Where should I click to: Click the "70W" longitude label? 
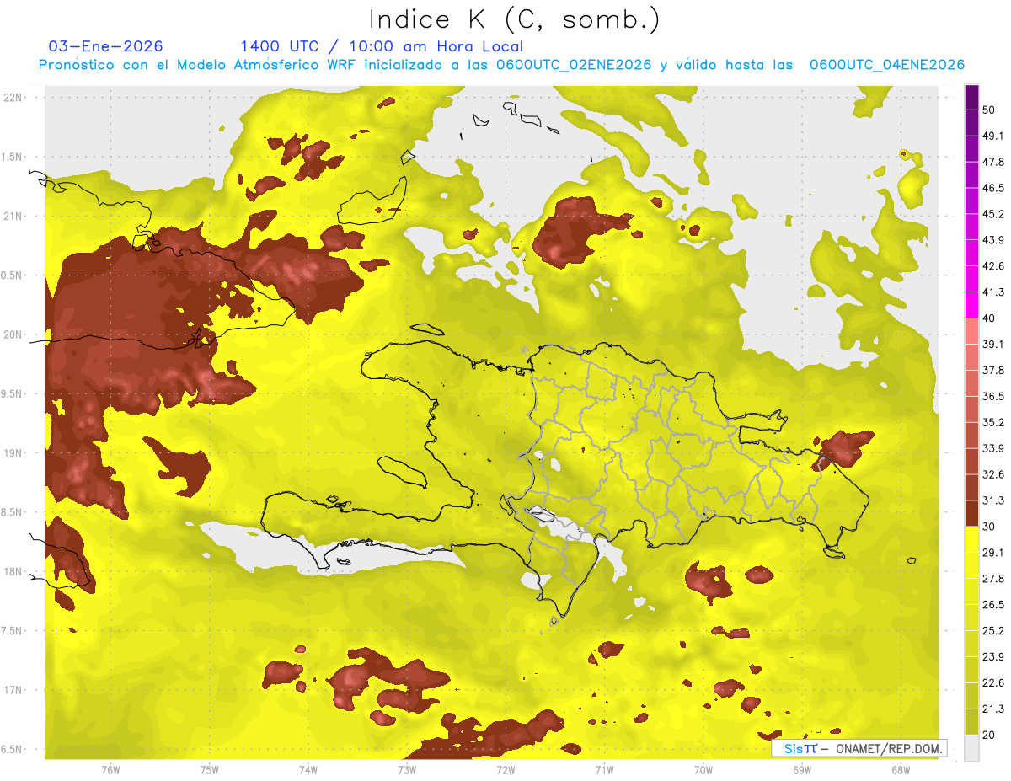click(703, 770)
